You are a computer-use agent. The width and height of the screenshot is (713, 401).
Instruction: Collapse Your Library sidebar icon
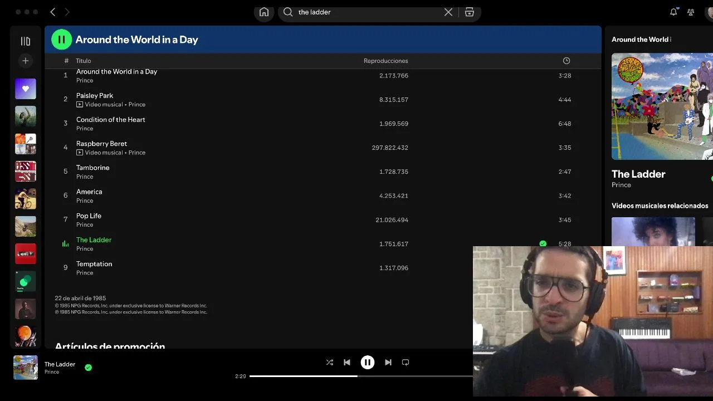coord(26,41)
